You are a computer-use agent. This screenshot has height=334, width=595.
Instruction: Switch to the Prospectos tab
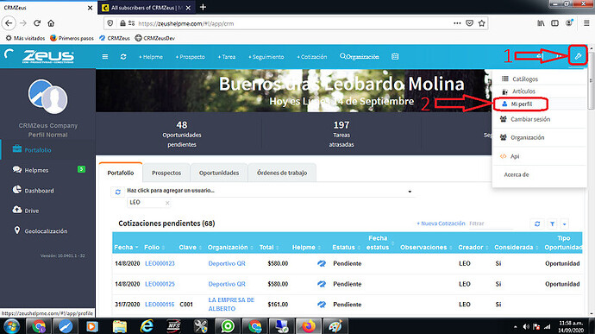(166, 173)
